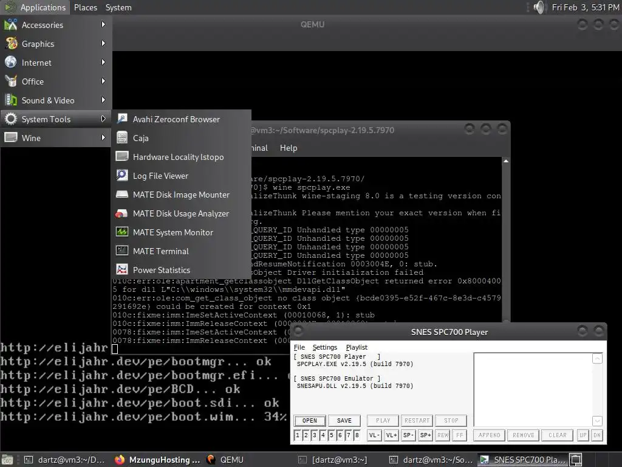This screenshot has height=467, width=622.
Task: Toggle voice channel 6 in SPC700 Player
Action: pyautogui.click(x=340, y=435)
